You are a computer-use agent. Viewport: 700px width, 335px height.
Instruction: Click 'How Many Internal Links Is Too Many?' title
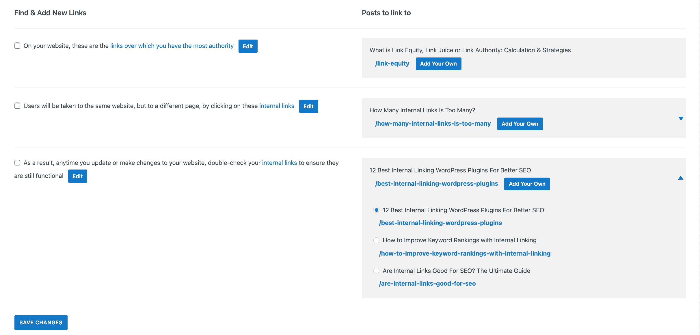click(x=422, y=110)
